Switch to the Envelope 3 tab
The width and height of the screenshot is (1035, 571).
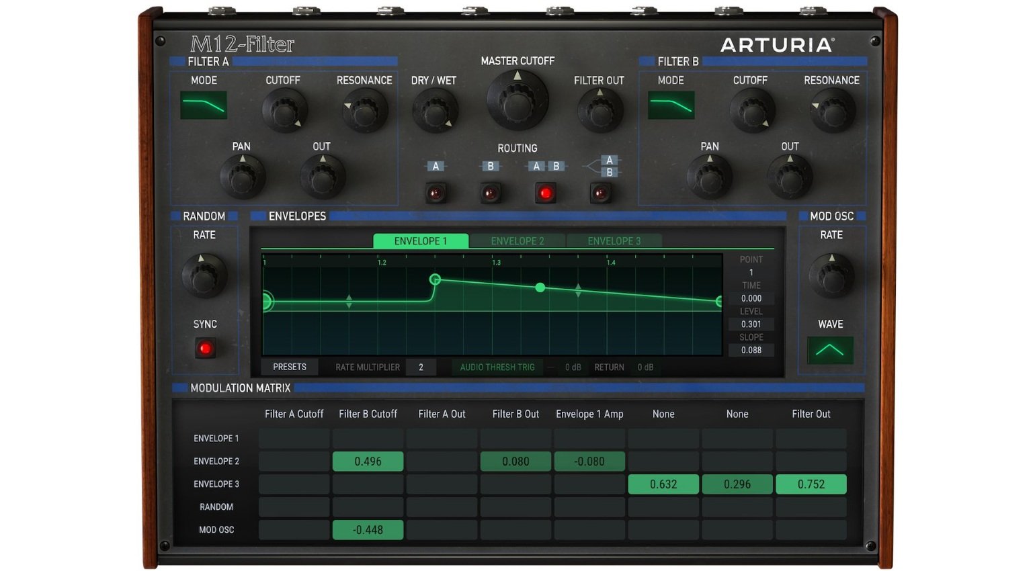tap(614, 240)
